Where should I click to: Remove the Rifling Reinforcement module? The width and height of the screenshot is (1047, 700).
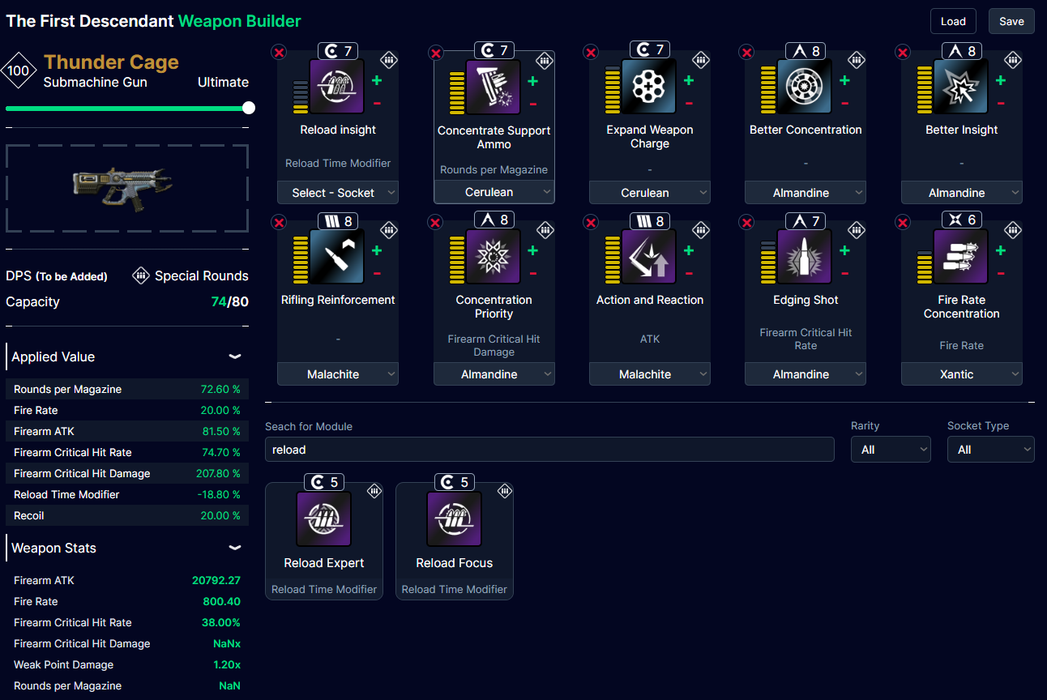pos(279,223)
